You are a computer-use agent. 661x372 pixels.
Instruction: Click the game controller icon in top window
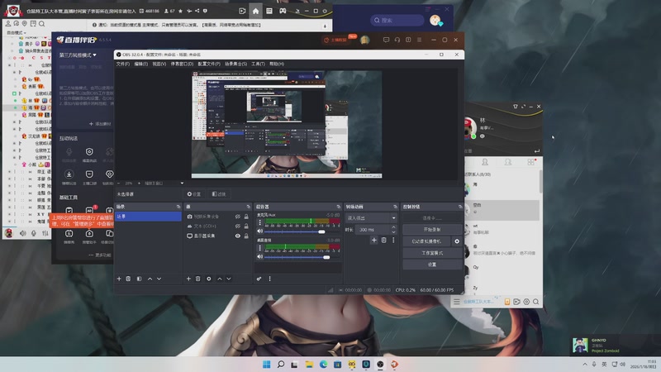coord(283,11)
